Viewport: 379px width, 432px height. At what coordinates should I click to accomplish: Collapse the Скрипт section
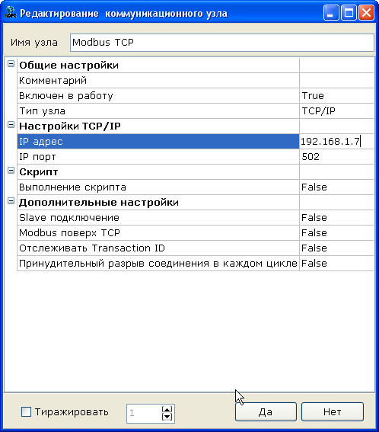tap(11, 171)
